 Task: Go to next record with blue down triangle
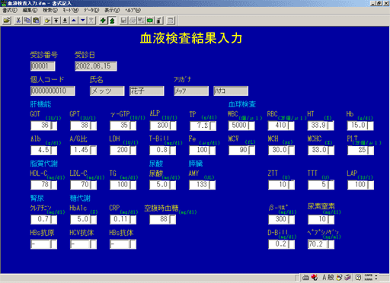[83, 21]
